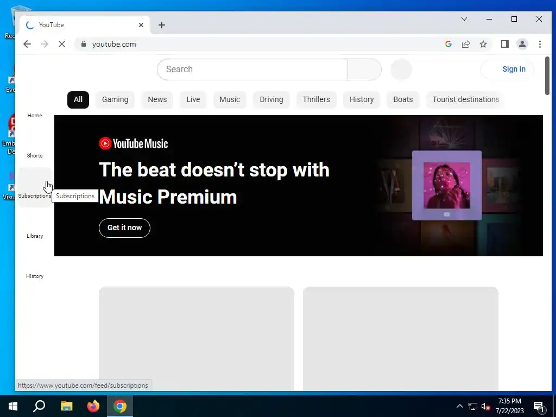Screen dimensions: 556x417
Task: Select the Boats category chip
Action: point(403,100)
